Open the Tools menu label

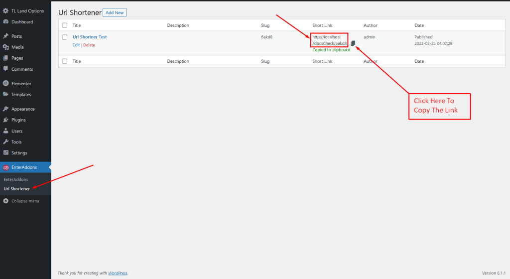[16, 142]
